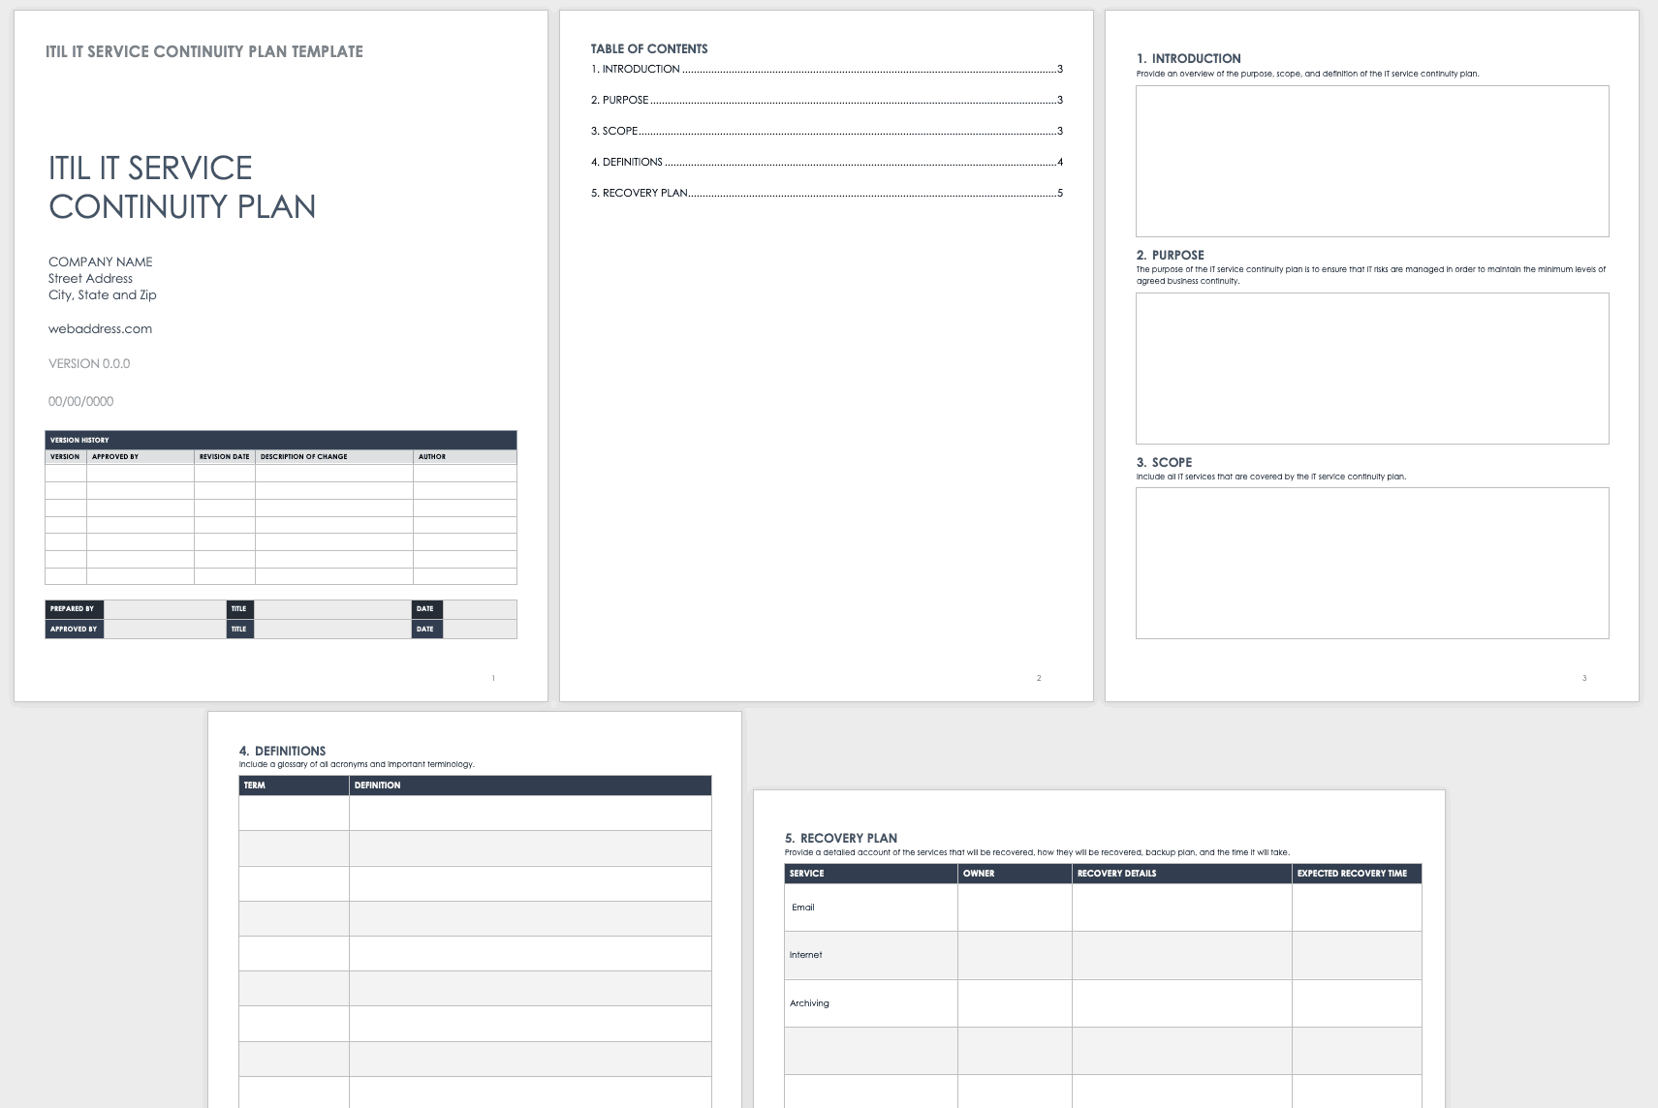Click the '1. INTRODUCTION' section heading on page 3
Screen dimensions: 1658x1108
pyautogui.click(x=1189, y=58)
